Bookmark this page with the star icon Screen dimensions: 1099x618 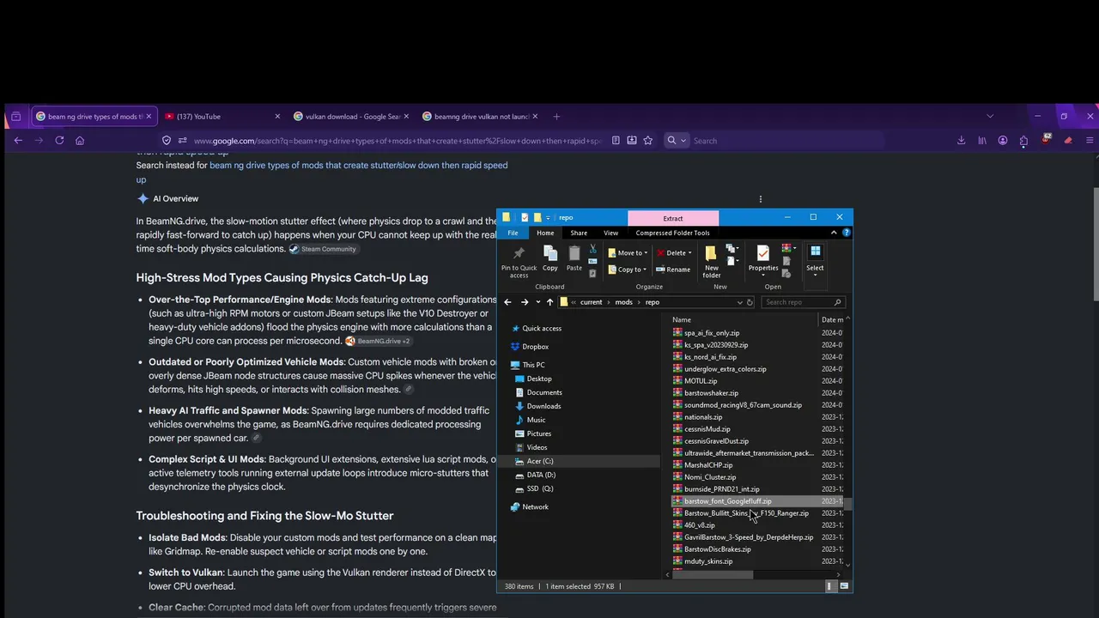point(648,141)
